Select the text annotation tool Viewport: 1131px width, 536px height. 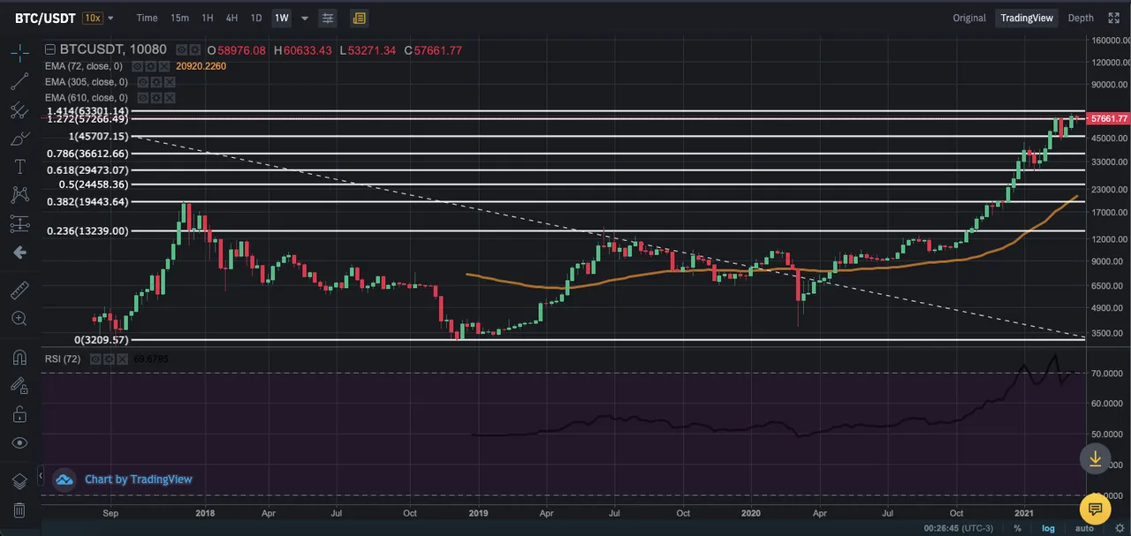click(19, 167)
